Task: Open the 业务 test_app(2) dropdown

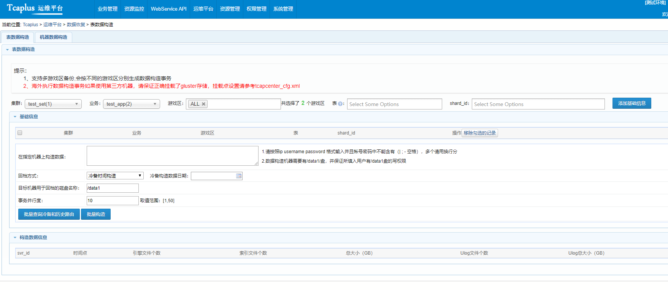Action: pyautogui.click(x=131, y=104)
